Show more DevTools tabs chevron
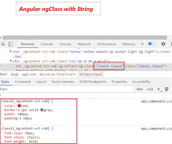Screen dimensions: 172x144 pos(142,44)
